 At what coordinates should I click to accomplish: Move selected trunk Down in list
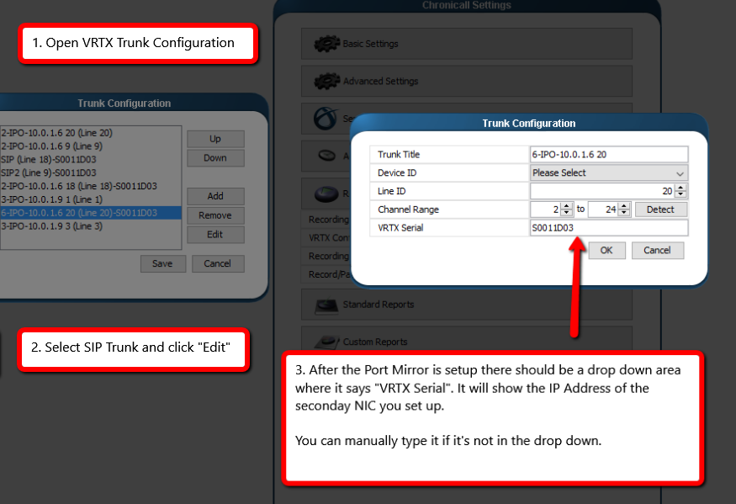(215, 158)
